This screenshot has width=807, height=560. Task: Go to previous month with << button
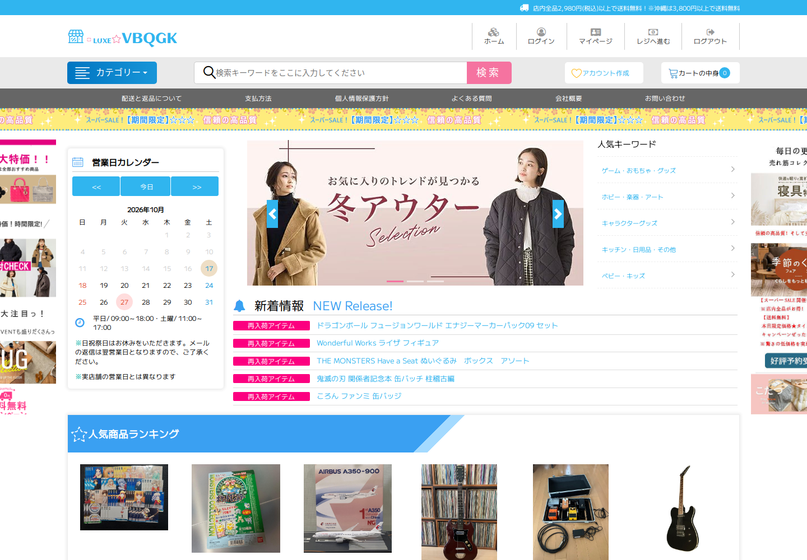pos(96,186)
